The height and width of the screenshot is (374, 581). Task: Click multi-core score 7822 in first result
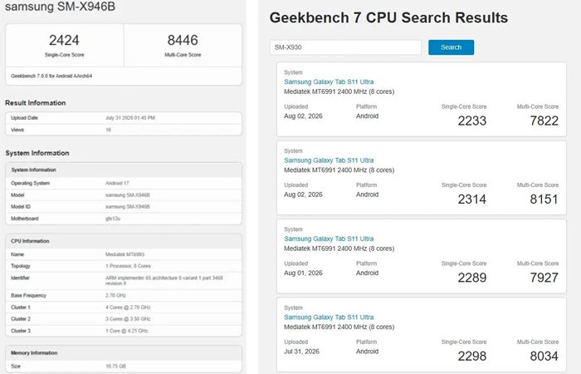(x=544, y=121)
